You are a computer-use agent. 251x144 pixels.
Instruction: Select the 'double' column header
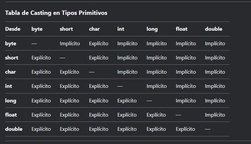(x=213, y=29)
